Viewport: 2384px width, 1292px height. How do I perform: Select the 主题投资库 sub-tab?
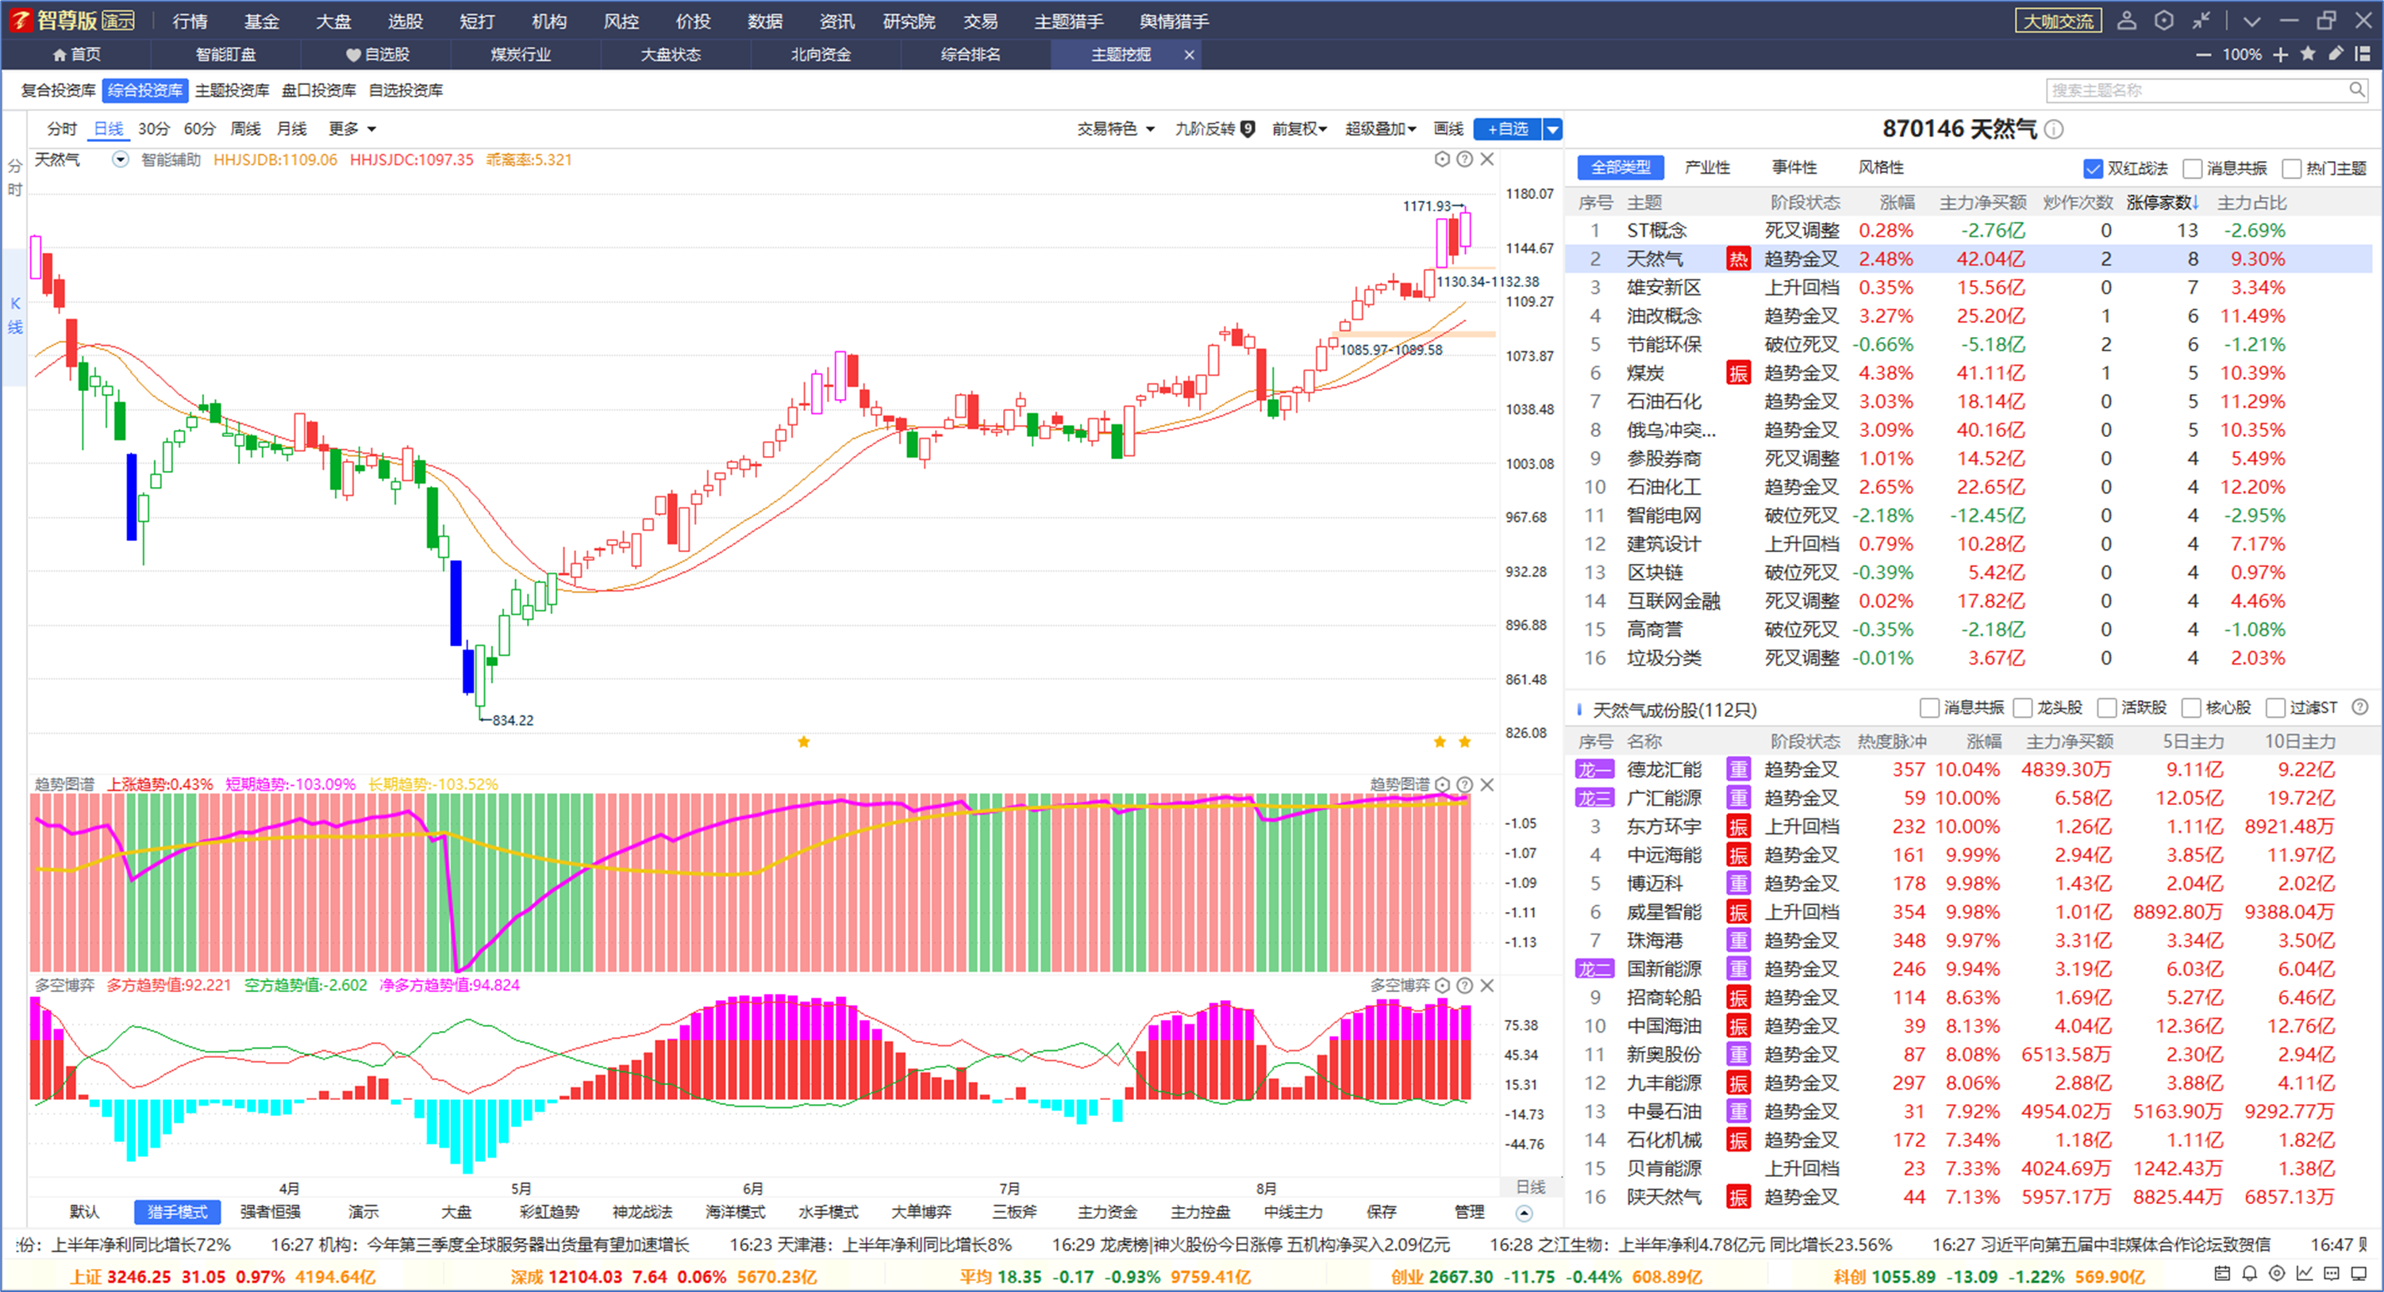point(232,90)
